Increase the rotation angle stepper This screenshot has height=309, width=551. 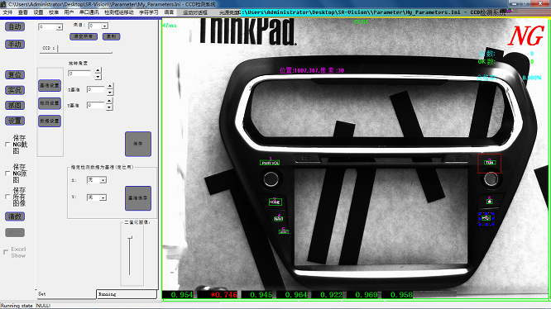coord(98,70)
